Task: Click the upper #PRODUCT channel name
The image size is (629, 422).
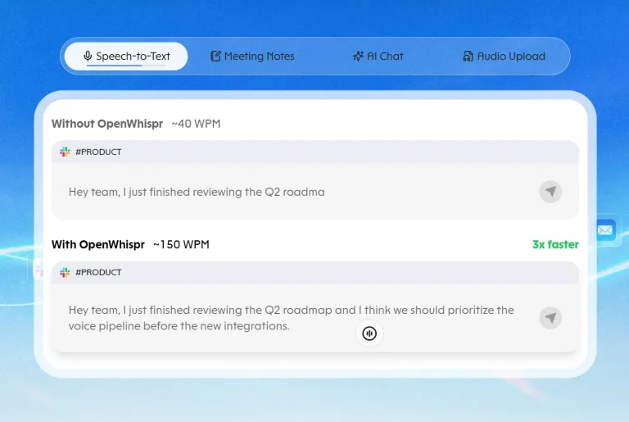Action: tap(98, 152)
